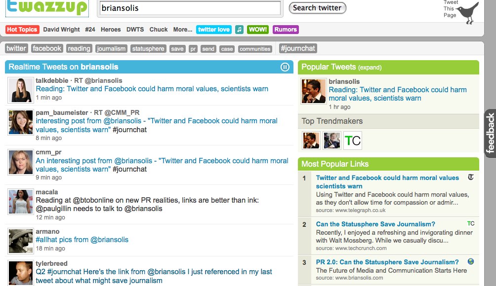Viewport: 496px width, 286px height.
Task: Filter by the save keyword tag
Action: coord(177,49)
